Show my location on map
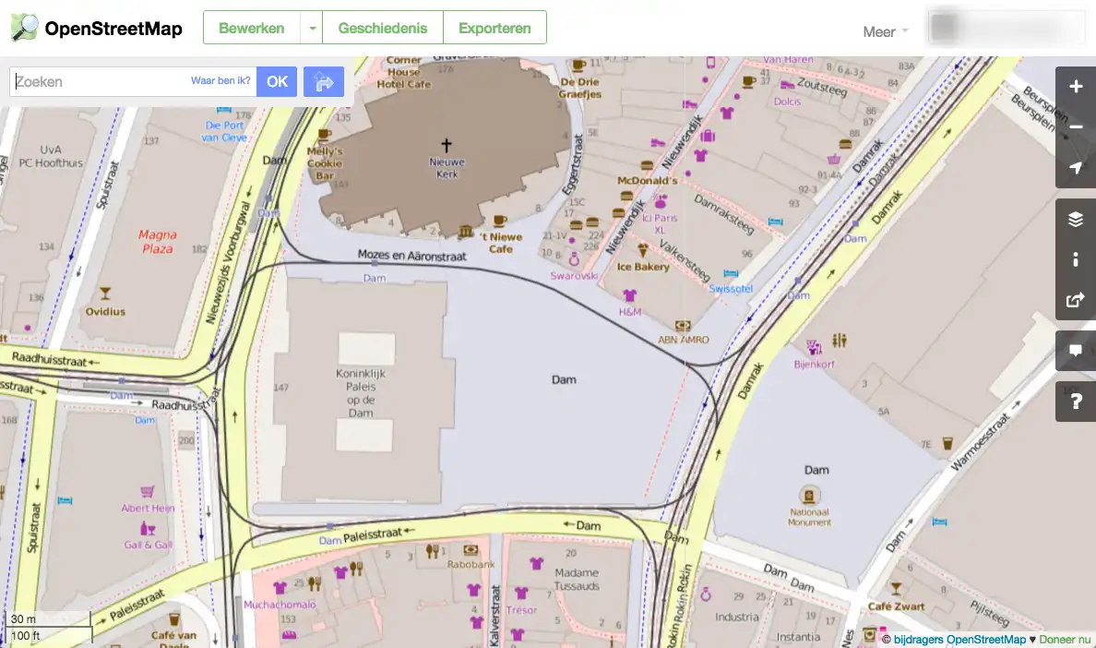The height and width of the screenshot is (648, 1096). point(1076,168)
